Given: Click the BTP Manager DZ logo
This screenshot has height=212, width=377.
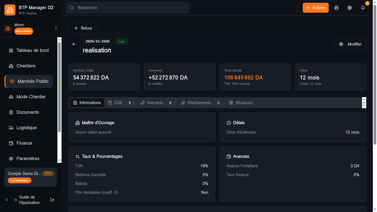Looking at the screenshot, I should point(10,10).
